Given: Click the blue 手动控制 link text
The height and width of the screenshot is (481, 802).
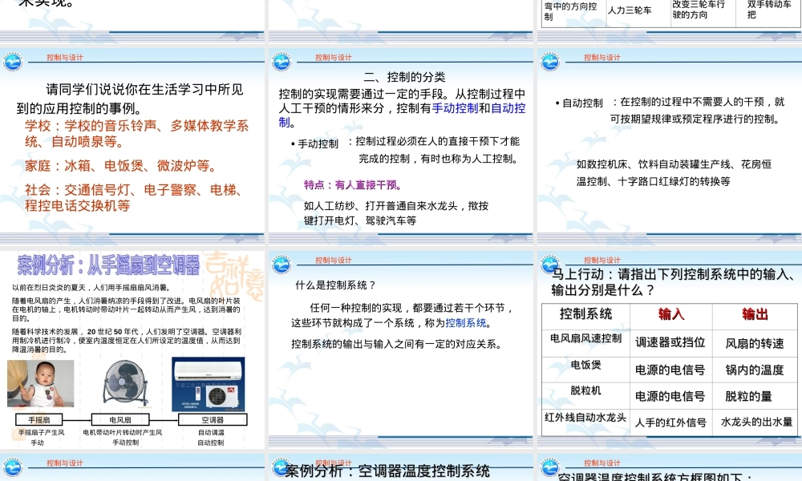Looking at the screenshot, I should [x=455, y=108].
